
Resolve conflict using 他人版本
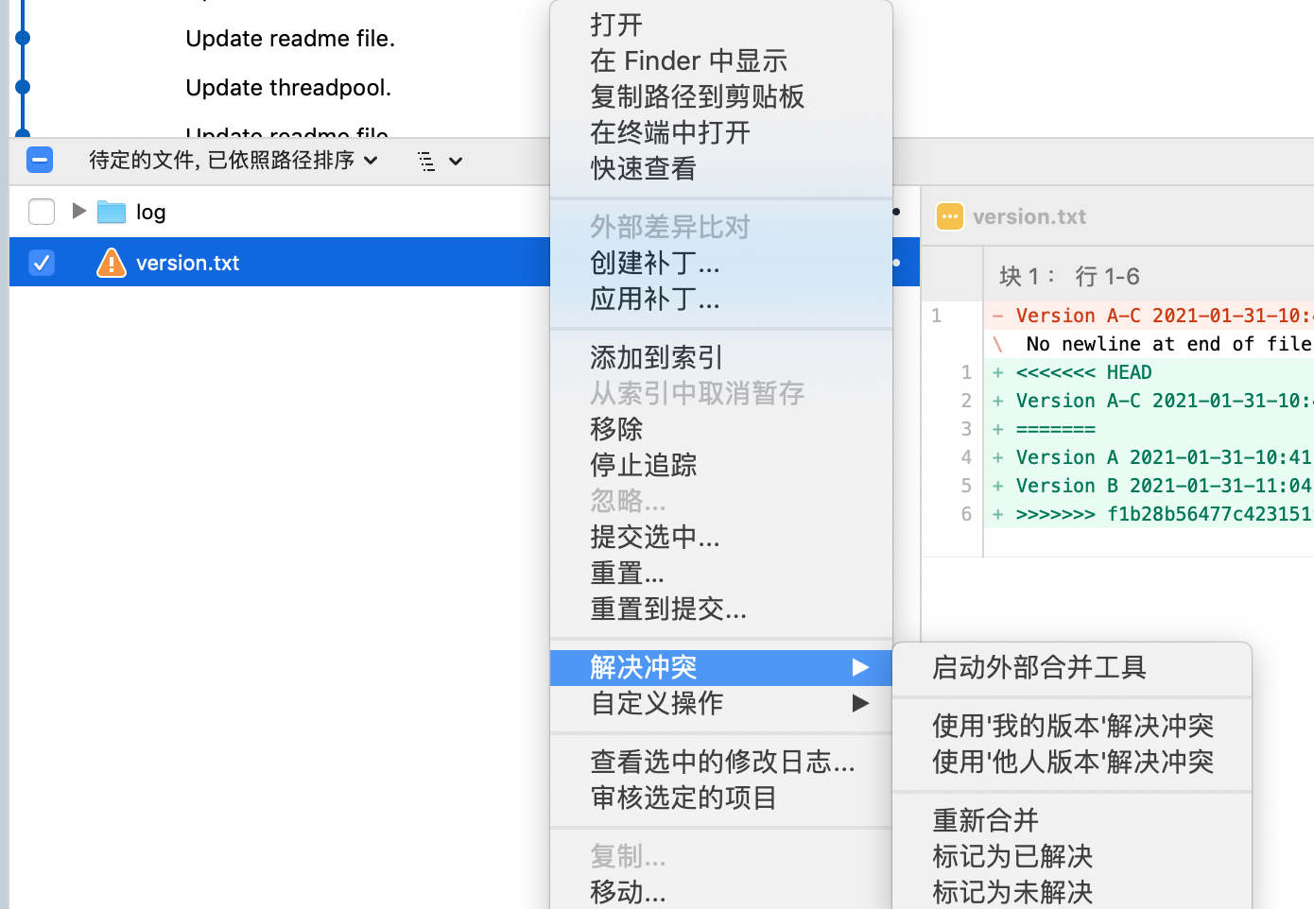coord(1073,762)
